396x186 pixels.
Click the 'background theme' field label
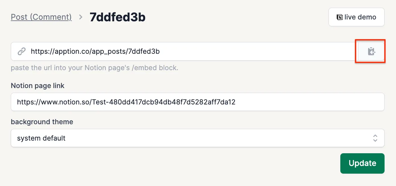point(42,122)
